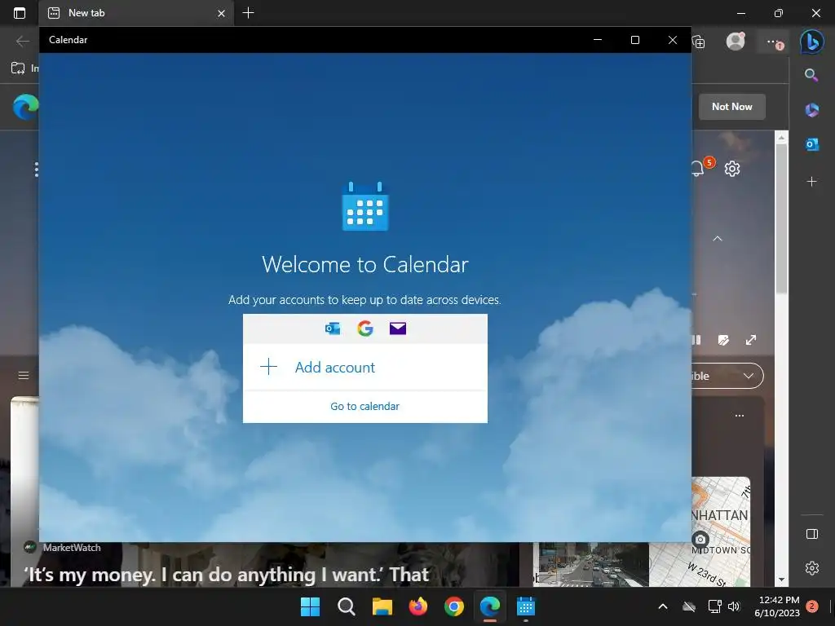Open page settings gear in Edge
835x626 pixels.
point(732,169)
